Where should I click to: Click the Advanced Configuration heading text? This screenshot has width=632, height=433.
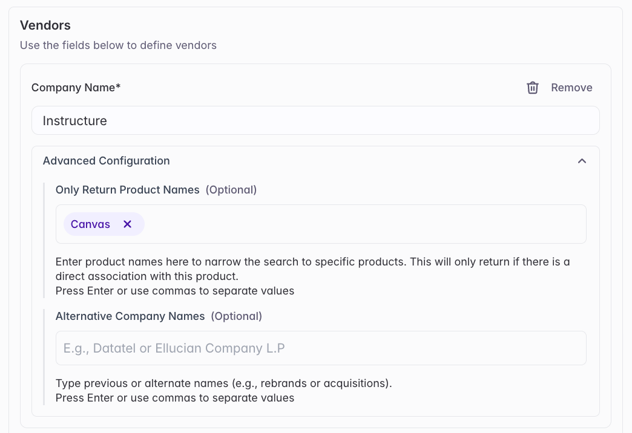click(106, 161)
